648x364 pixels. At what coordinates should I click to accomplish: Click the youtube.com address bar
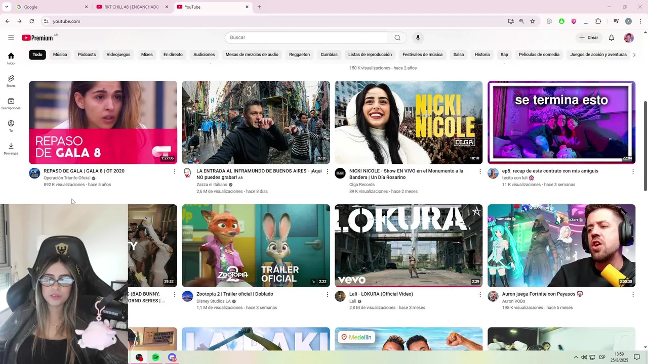273,21
